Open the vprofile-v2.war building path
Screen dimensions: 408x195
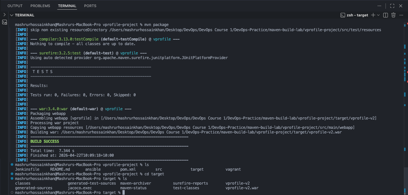(201, 132)
